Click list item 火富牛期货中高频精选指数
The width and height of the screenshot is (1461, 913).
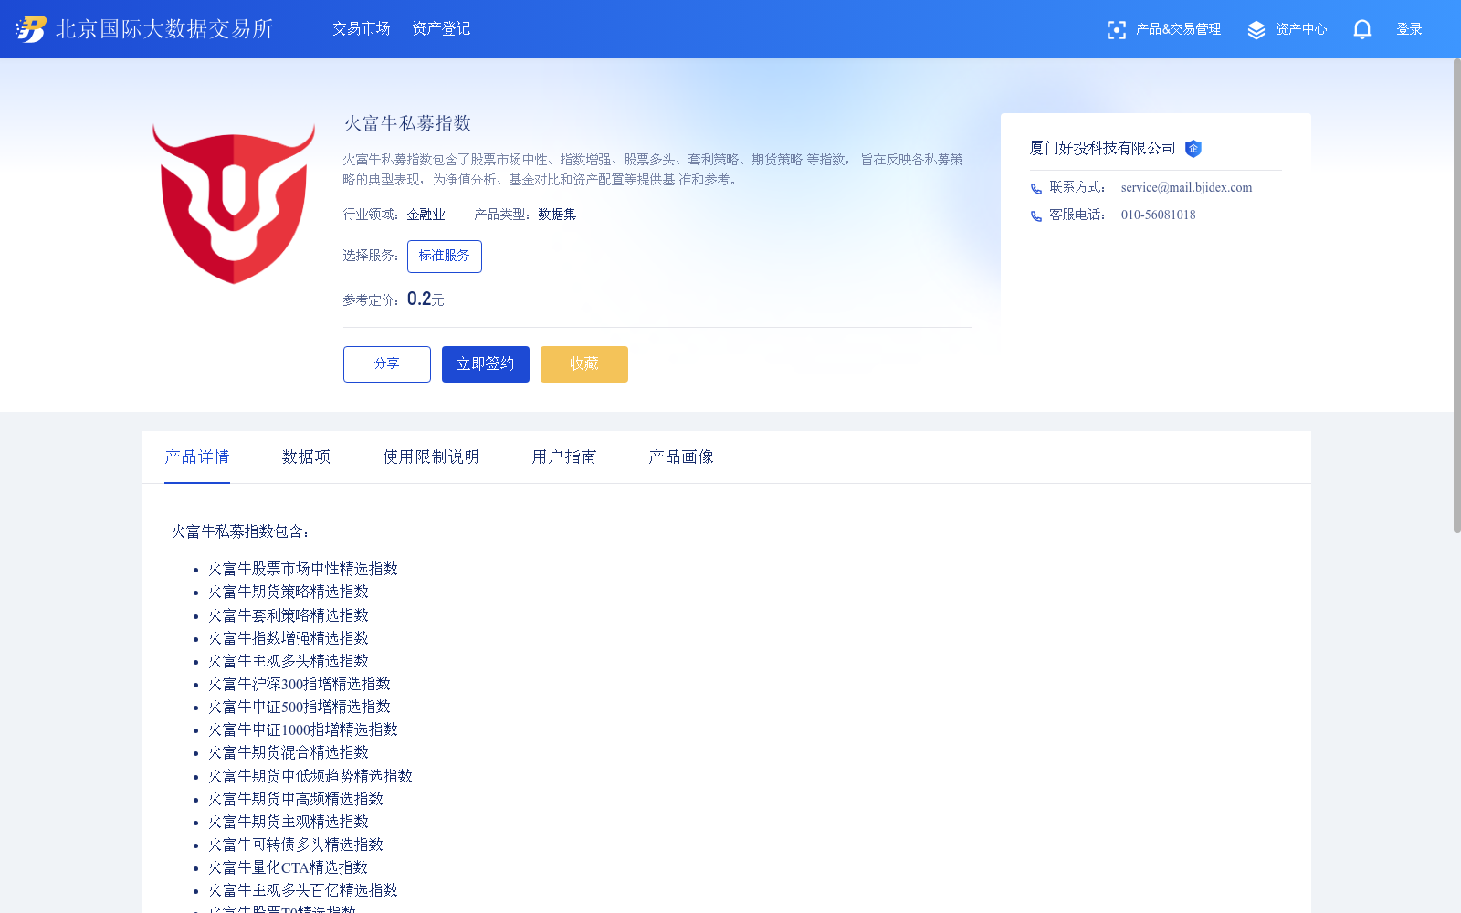[x=296, y=799]
